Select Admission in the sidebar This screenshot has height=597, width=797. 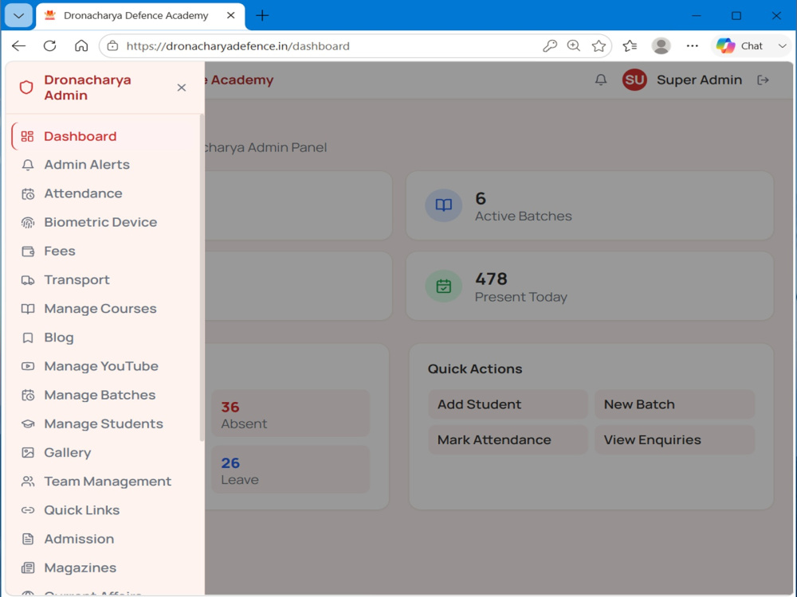coord(105,539)
